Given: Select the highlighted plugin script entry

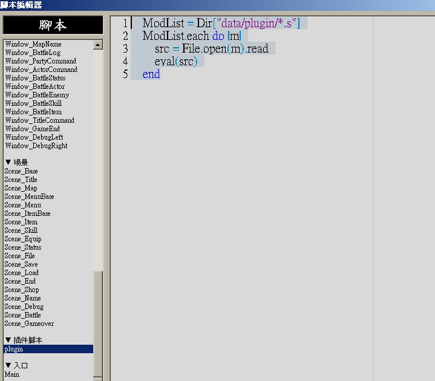Looking at the screenshot, I should [48, 349].
